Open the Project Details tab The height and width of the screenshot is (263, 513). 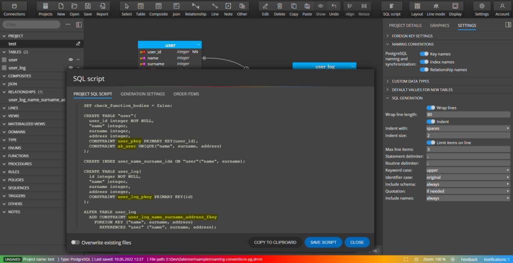[x=405, y=25]
